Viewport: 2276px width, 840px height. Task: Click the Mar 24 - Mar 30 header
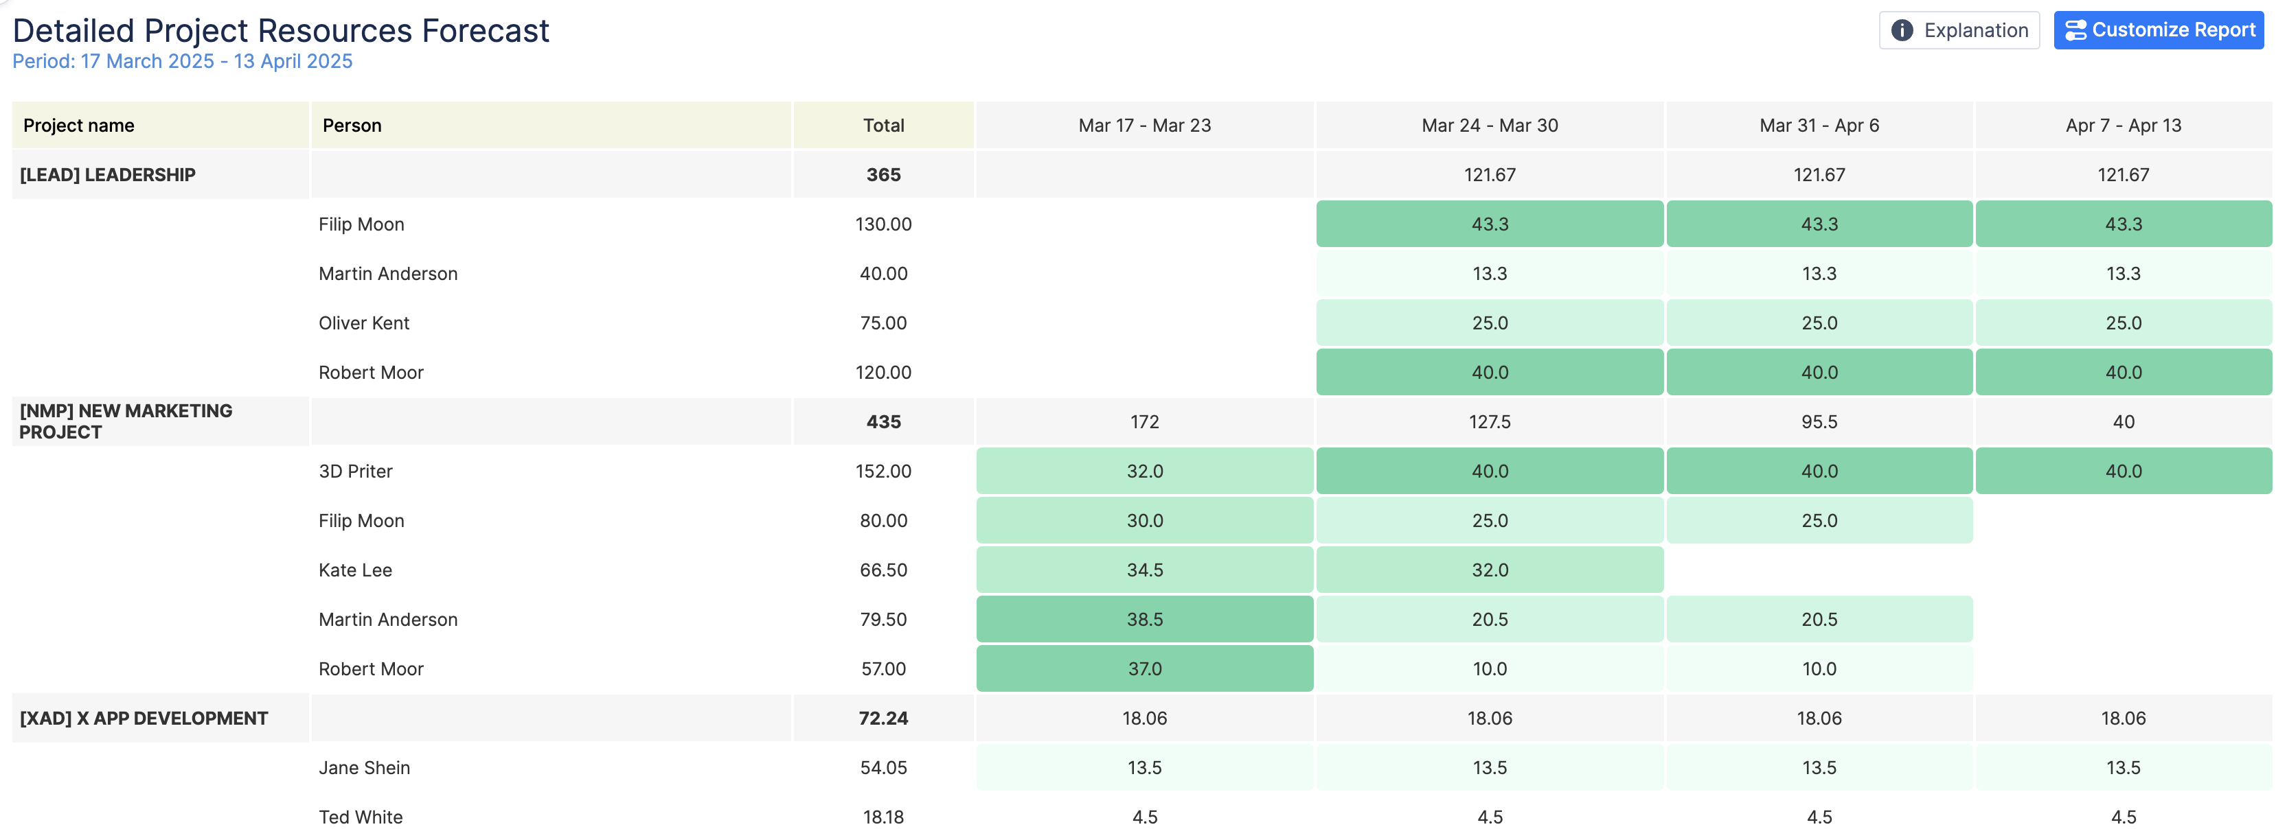tap(1489, 126)
